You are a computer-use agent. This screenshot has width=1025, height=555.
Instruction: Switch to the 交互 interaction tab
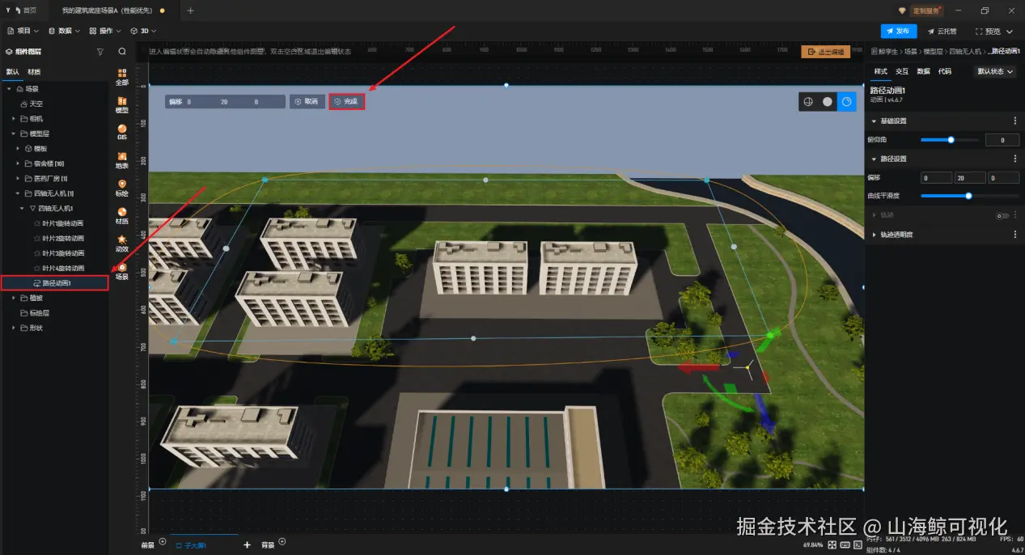(902, 71)
